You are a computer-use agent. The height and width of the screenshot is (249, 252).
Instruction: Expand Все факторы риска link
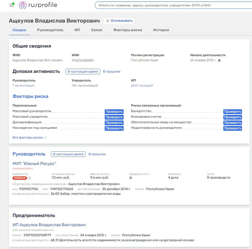29,137
